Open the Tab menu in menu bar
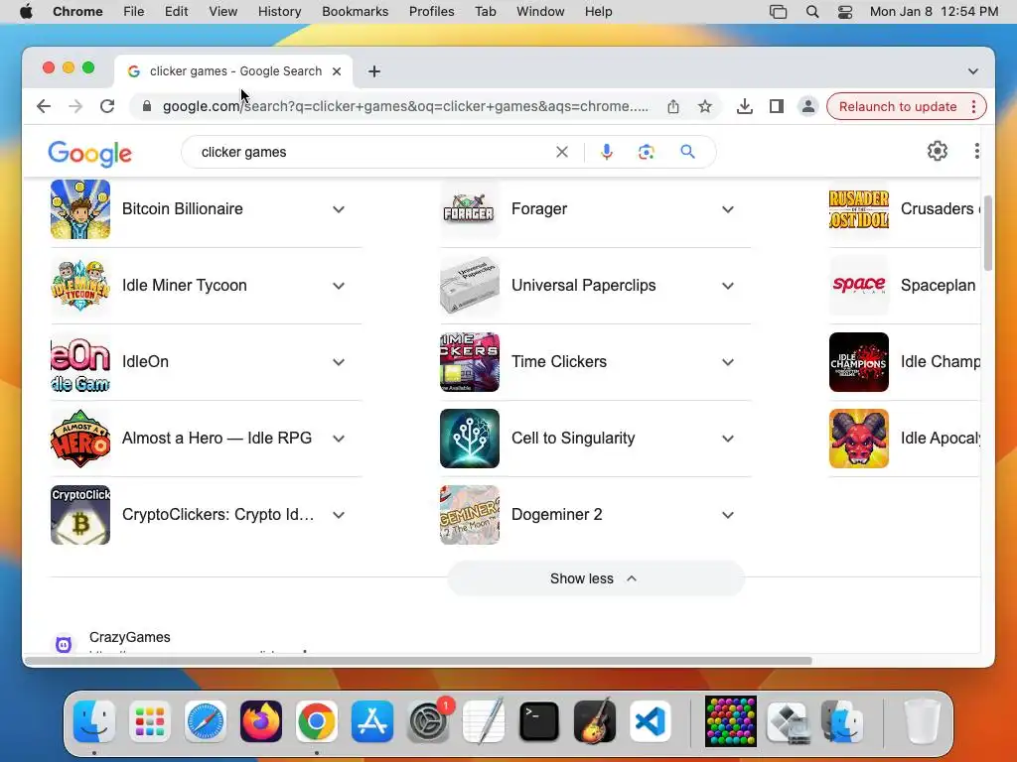Screen dimensions: 1017x762 click(485, 12)
